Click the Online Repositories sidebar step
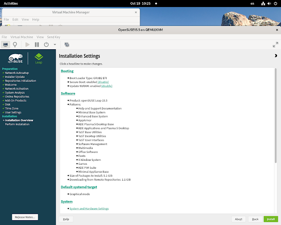This screenshot has width=281, height=225. point(17,97)
